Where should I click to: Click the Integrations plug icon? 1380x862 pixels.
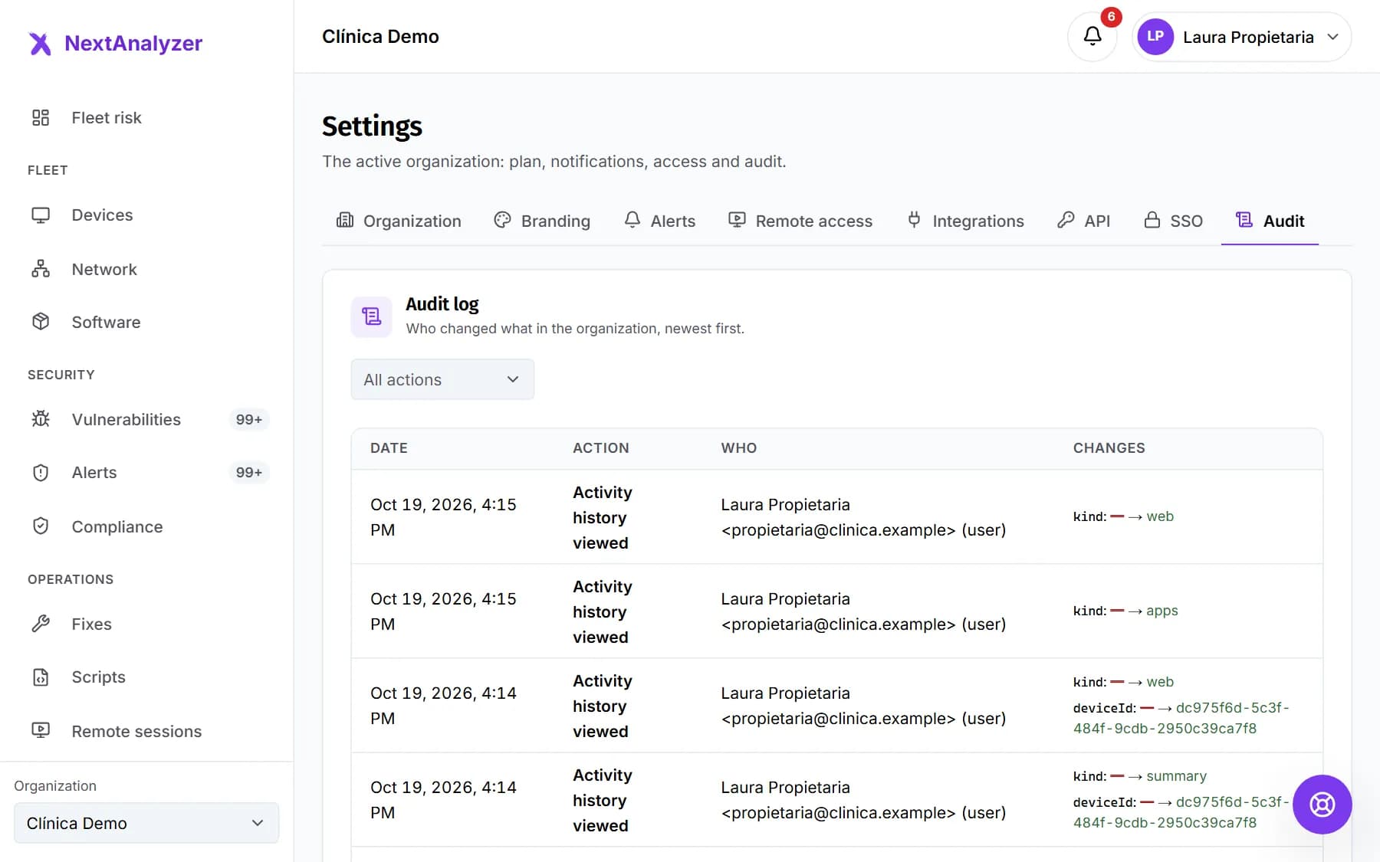[x=914, y=220]
